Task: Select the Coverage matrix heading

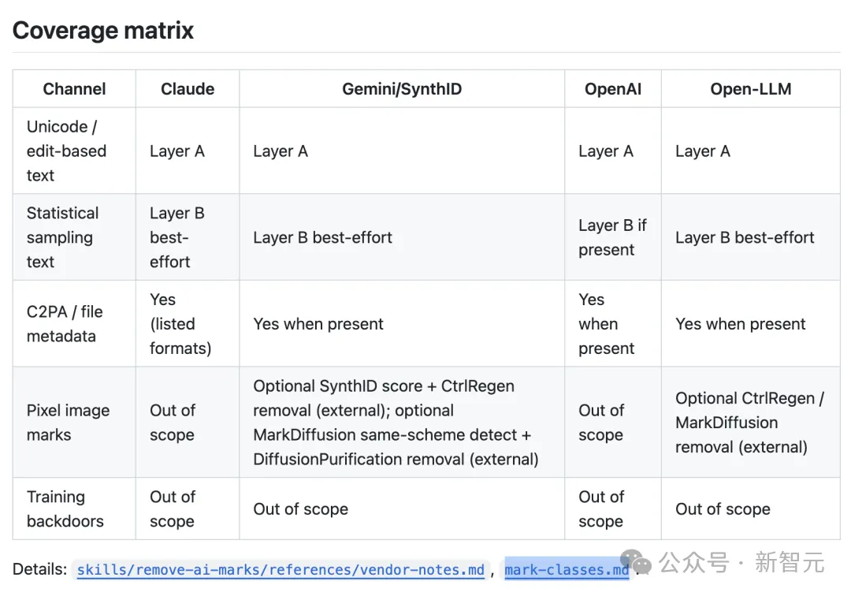Action: tap(103, 31)
